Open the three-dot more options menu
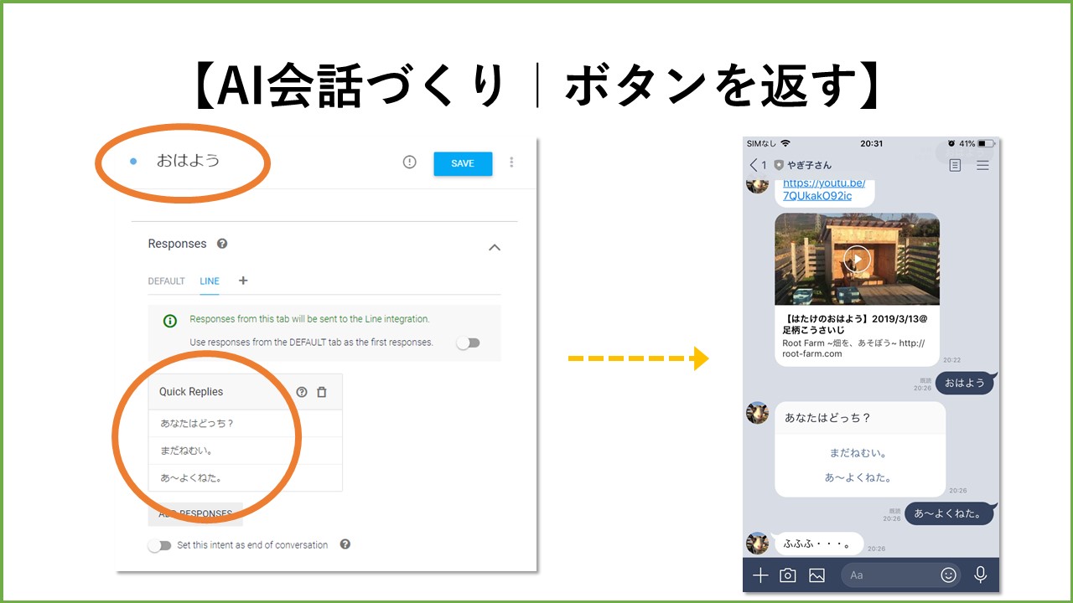Image resolution: width=1073 pixels, height=603 pixels. (511, 162)
